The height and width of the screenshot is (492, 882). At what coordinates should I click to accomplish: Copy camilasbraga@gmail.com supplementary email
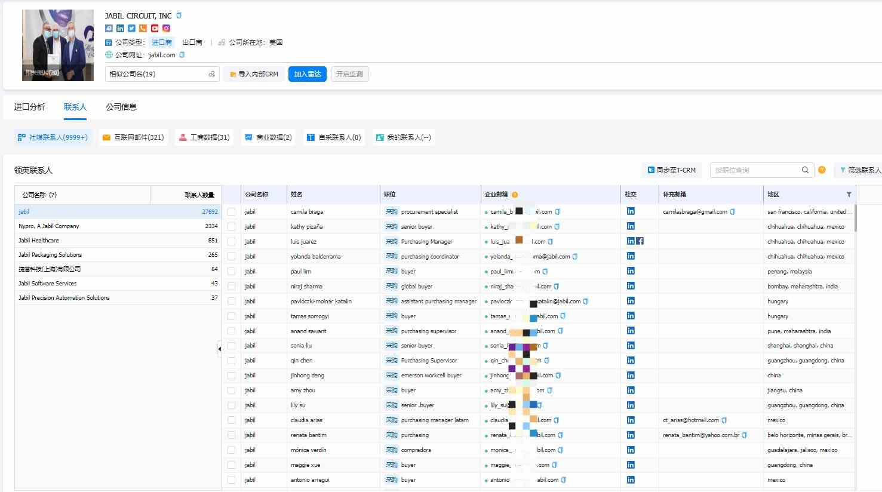[x=733, y=211]
